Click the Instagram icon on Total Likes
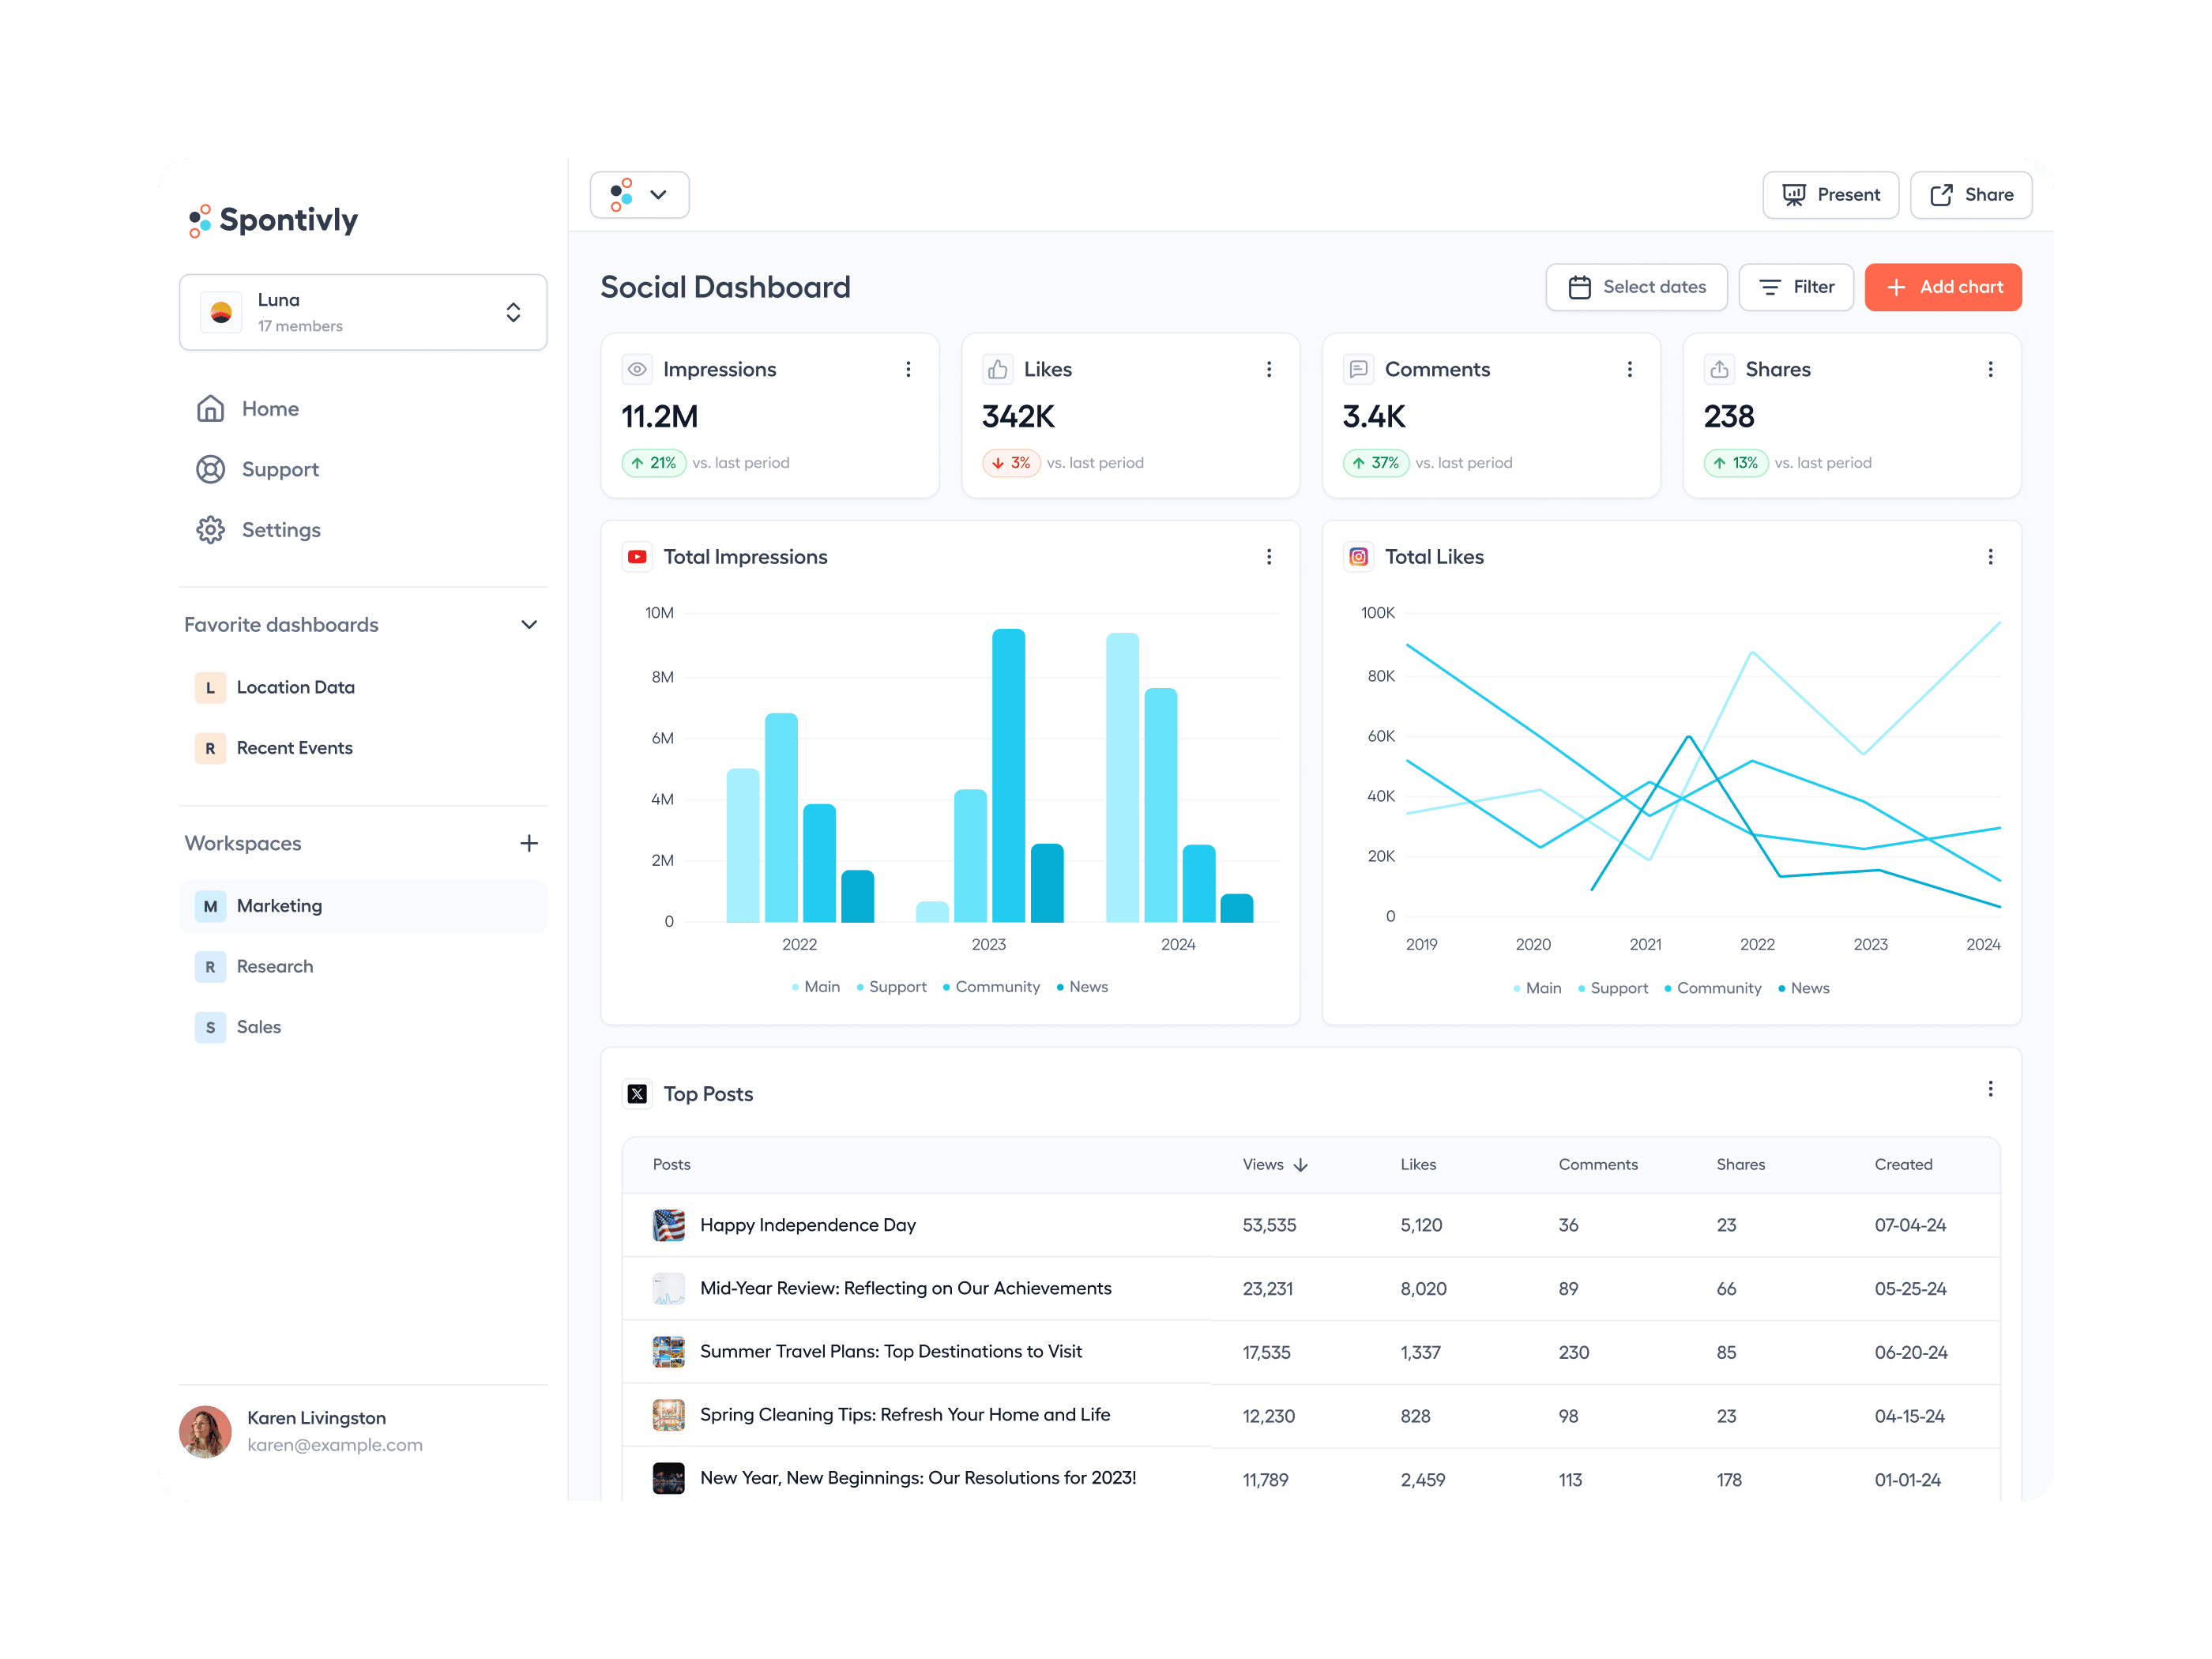Image resolution: width=2212 pixels, height=1659 pixels. 1358,557
